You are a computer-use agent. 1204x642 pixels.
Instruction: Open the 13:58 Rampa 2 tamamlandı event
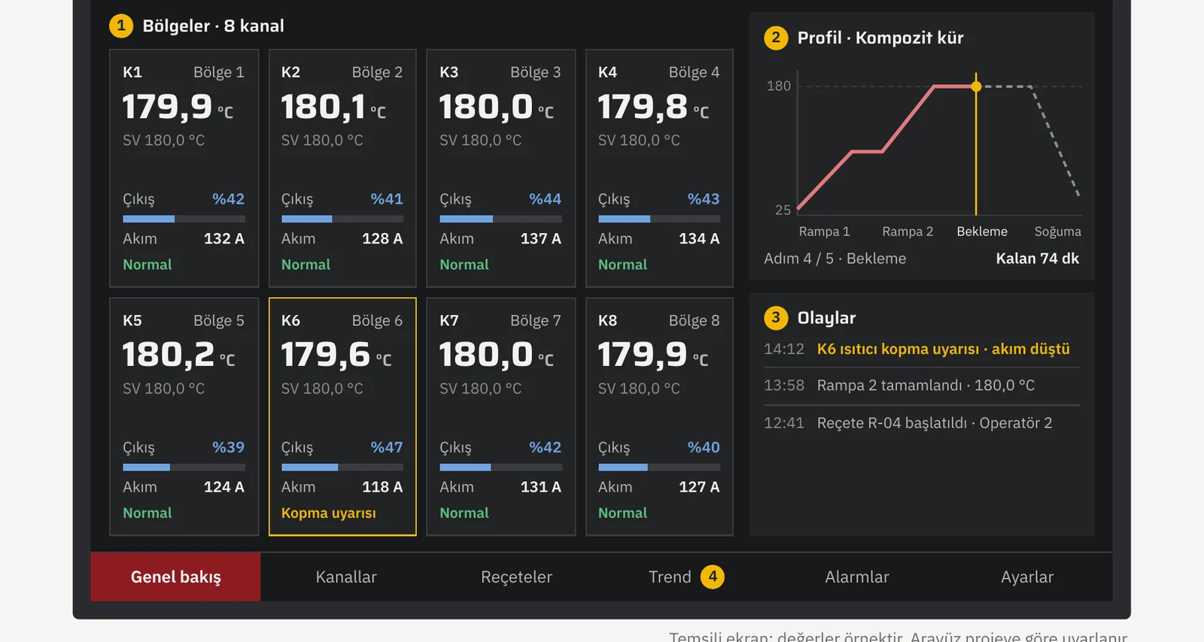click(x=922, y=386)
